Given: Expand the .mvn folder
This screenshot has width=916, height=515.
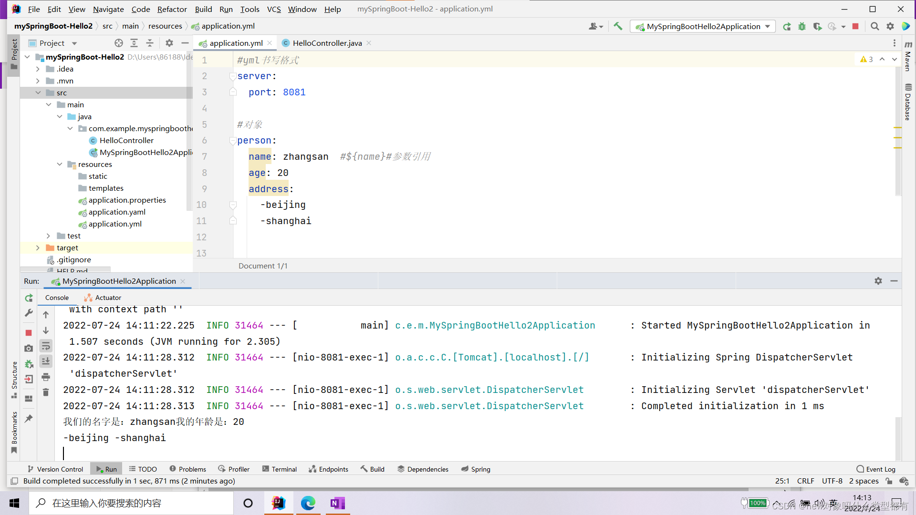Looking at the screenshot, I should (x=38, y=81).
